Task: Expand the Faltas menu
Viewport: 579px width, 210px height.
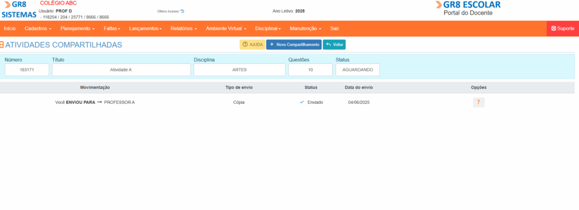Action: pyautogui.click(x=112, y=28)
